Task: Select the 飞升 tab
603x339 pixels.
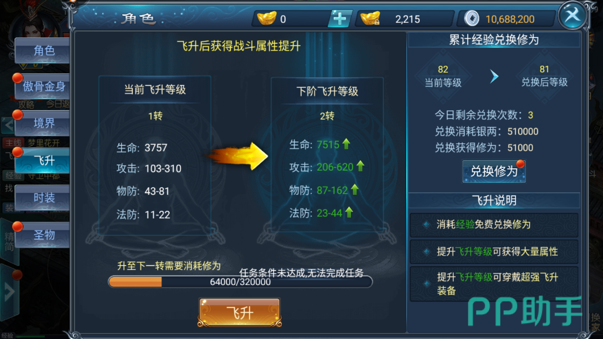Action: 43,160
